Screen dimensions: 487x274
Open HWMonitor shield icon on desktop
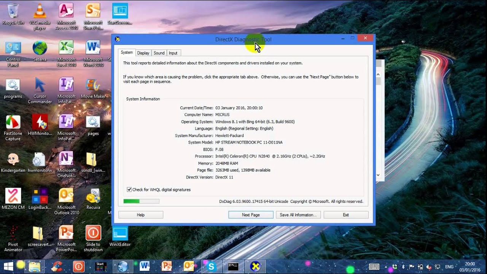pos(40,125)
